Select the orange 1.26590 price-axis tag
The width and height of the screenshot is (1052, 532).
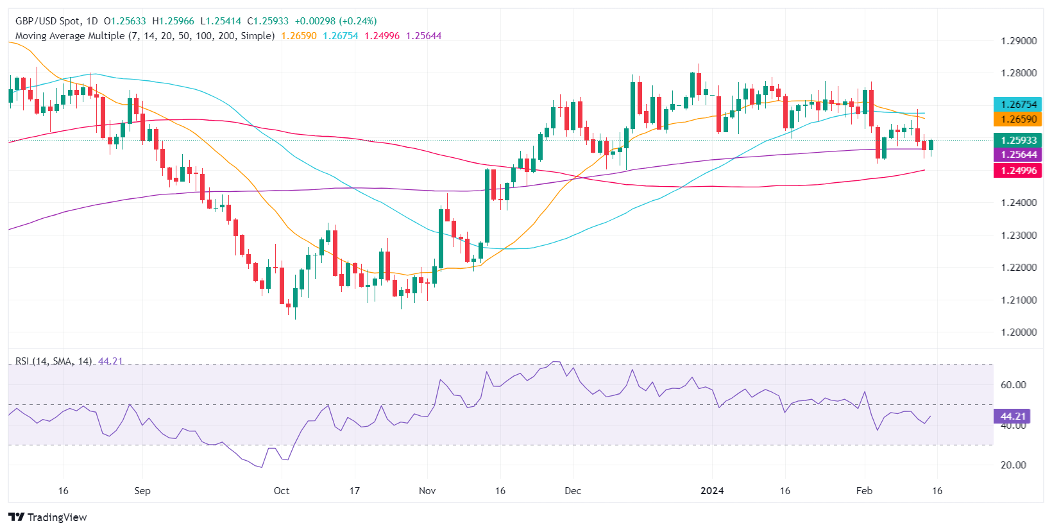click(1018, 119)
